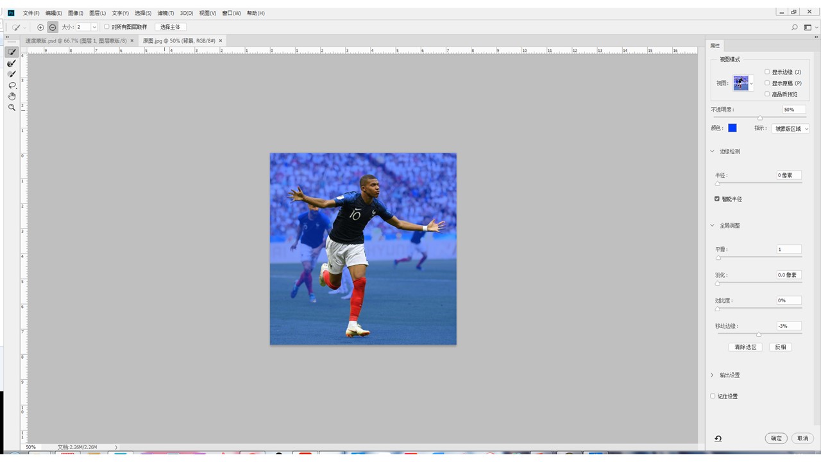Screen dimensions: 821x462
Task: Click the blue overlay color swatch
Action: (x=732, y=128)
